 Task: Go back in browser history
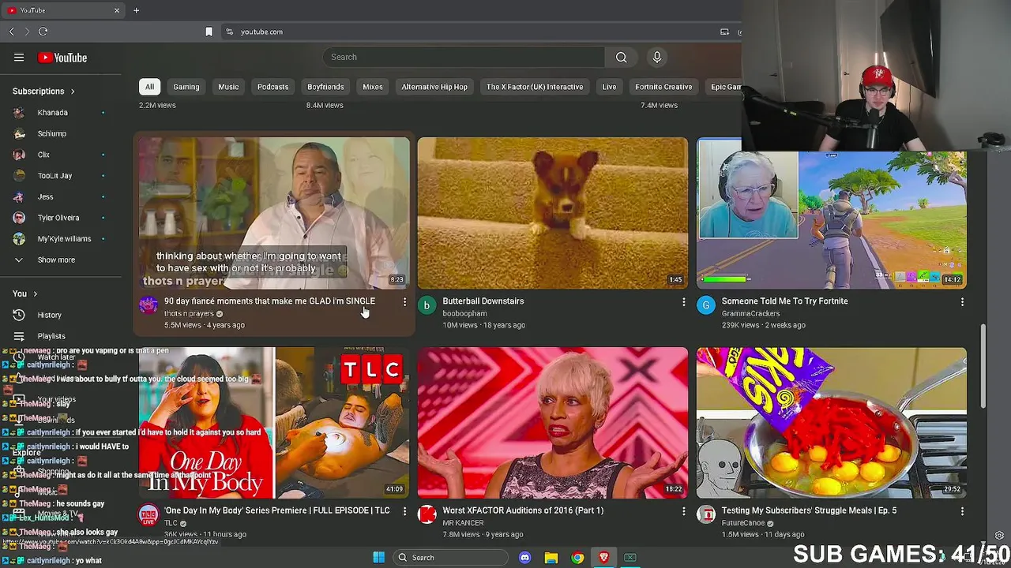11,32
